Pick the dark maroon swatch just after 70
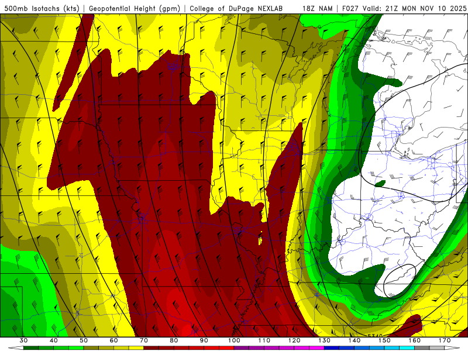Viewport: 468px width, 351px height. (152, 348)
